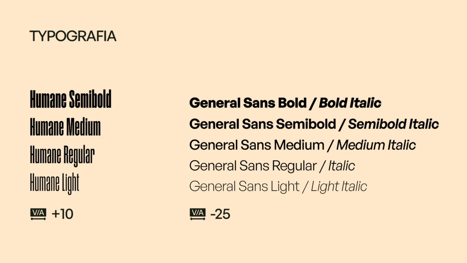Click the TYPOGRAFIA heading
The image size is (467, 263).
coord(73,37)
